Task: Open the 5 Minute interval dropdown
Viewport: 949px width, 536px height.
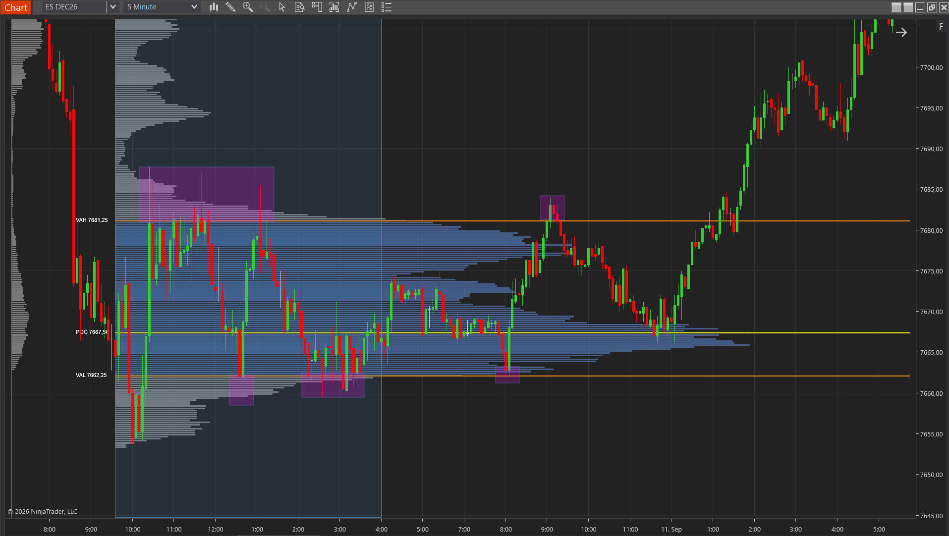Action: click(x=162, y=7)
